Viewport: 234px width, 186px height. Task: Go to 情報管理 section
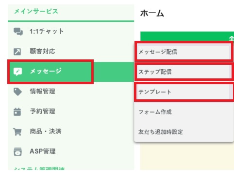click(x=71, y=92)
